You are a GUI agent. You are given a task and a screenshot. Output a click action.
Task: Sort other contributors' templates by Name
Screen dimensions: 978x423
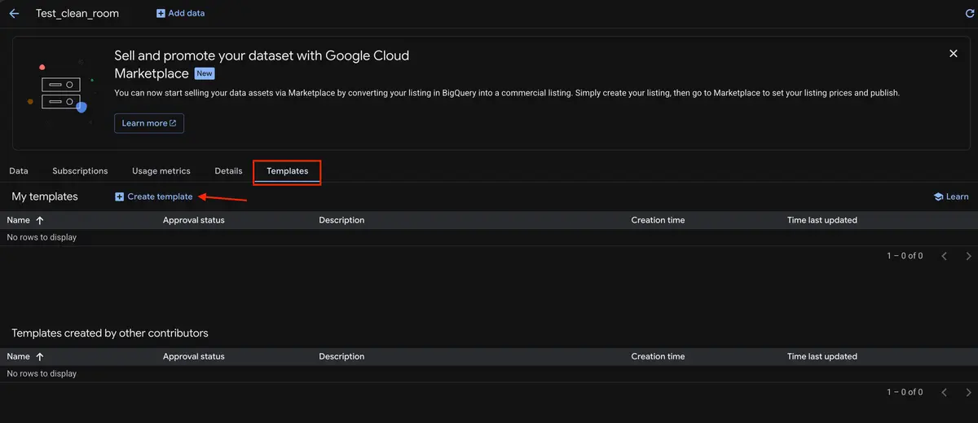coord(25,356)
